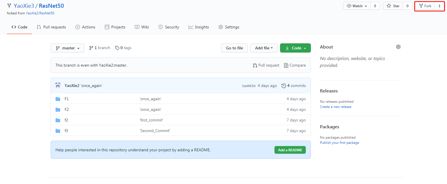Viewport: 447px width, 184px height.
Task: Click the Fork button
Action: [425, 6]
